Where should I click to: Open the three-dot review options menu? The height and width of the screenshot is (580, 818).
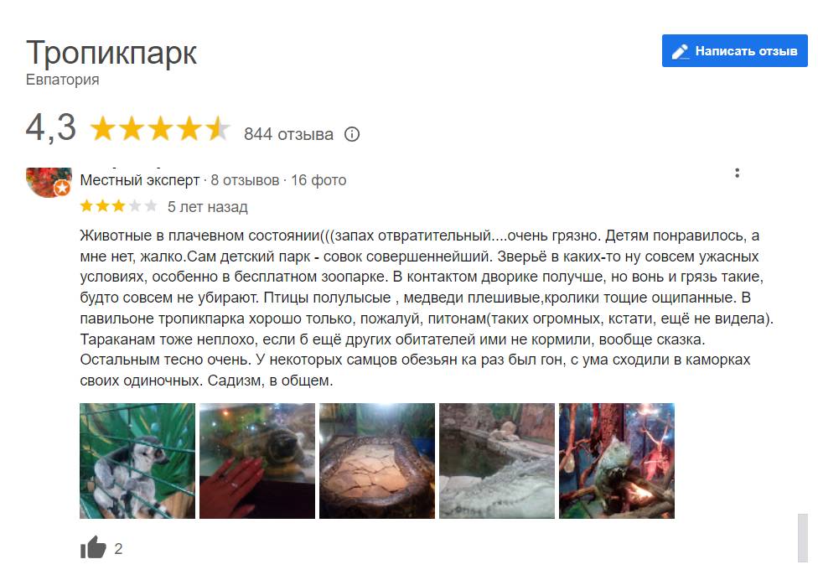point(737,173)
